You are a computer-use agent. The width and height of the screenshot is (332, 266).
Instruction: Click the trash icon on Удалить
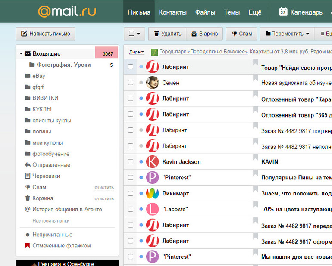click(x=157, y=34)
